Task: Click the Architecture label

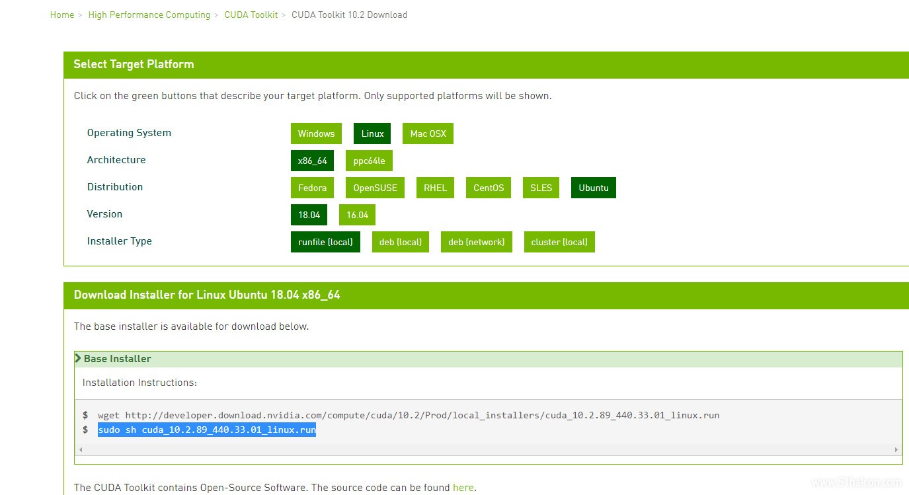Action: coord(116,160)
